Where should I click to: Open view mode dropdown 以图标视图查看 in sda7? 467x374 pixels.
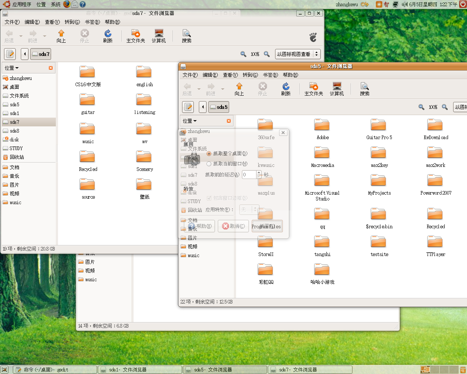tap(298, 54)
